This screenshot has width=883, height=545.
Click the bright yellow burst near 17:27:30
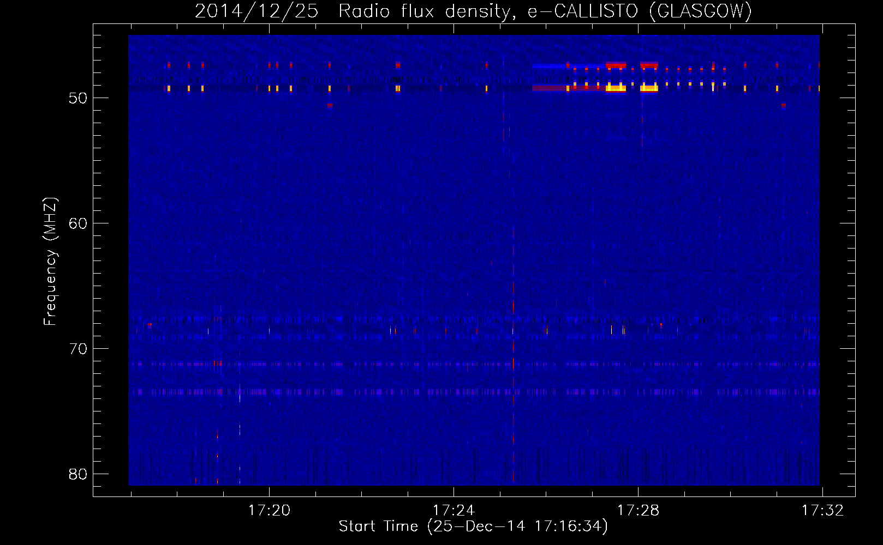coord(616,88)
